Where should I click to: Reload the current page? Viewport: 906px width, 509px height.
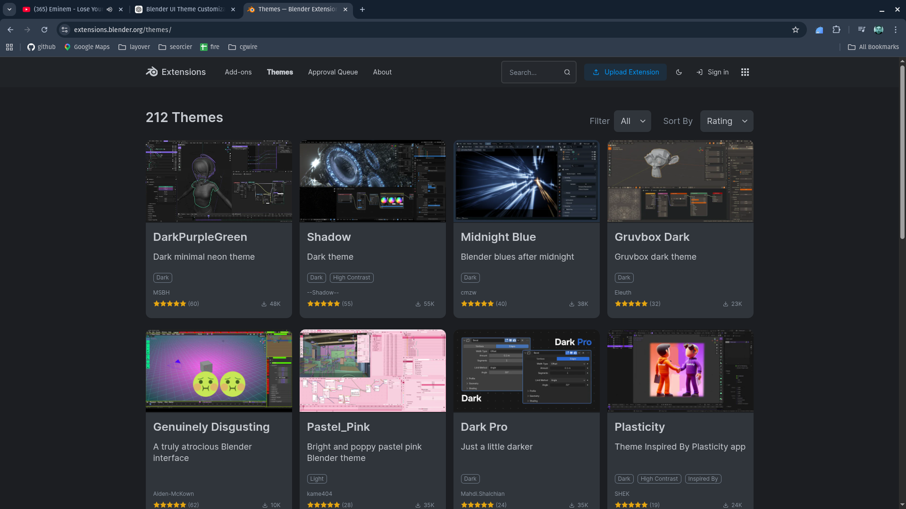click(44, 30)
